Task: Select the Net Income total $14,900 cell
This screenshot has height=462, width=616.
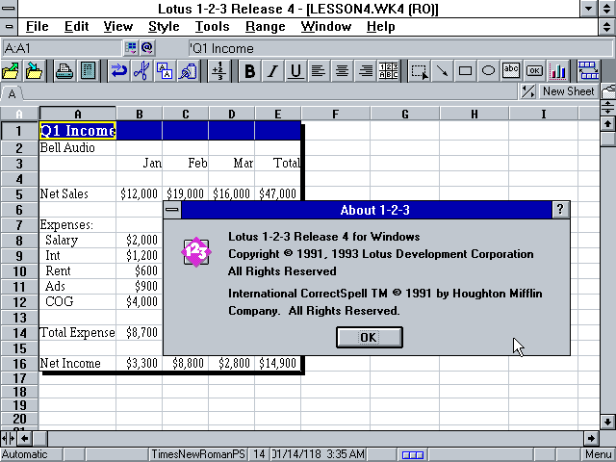Action: [x=278, y=363]
